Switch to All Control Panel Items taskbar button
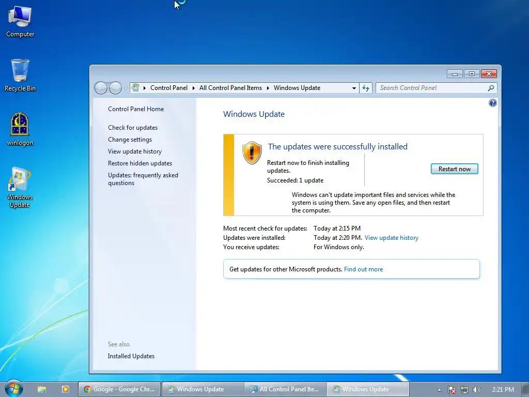The image size is (529, 397). [x=285, y=389]
